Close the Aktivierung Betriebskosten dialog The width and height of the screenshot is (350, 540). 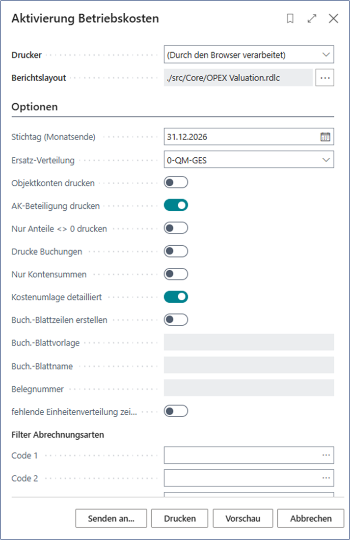[333, 19]
